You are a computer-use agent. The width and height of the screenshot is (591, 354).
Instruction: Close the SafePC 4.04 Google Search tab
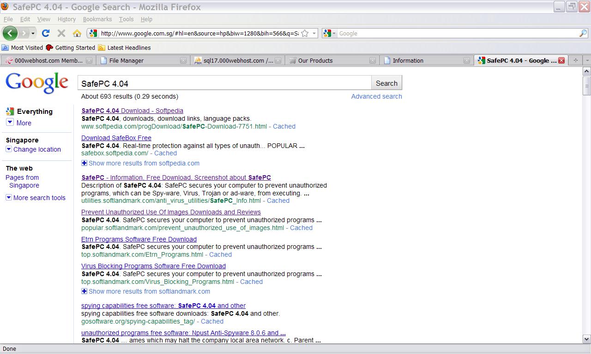(x=561, y=60)
